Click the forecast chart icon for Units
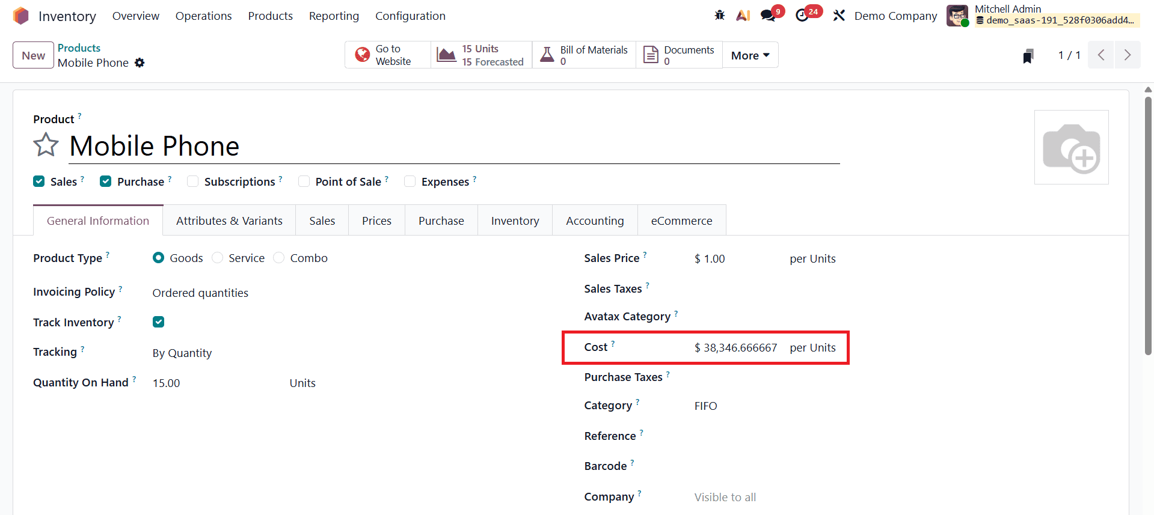 pos(446,55)
